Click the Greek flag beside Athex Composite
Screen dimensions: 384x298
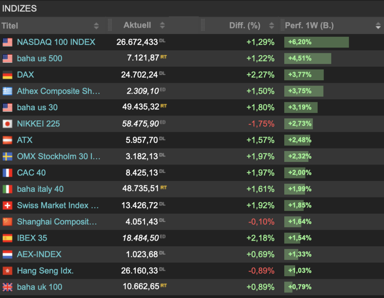7,91
